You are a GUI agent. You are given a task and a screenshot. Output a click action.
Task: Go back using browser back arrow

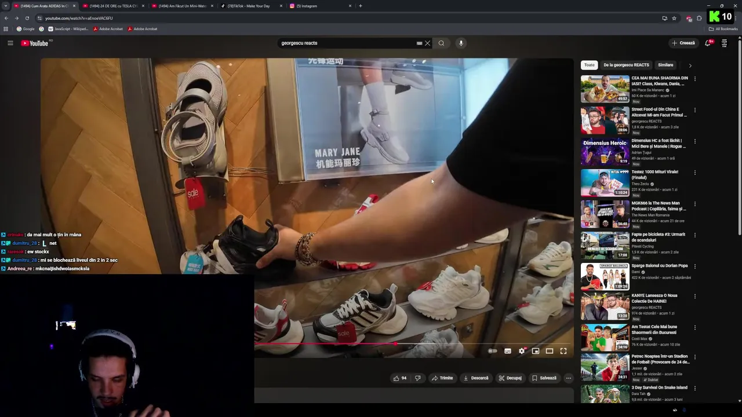[6, 18]
